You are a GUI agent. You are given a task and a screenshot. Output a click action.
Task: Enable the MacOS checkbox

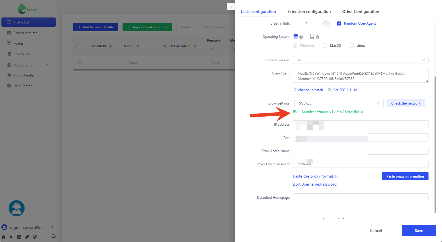pos(325,46)
